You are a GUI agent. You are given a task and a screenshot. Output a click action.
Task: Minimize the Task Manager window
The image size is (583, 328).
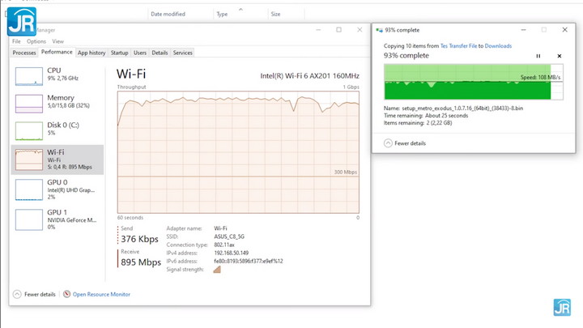pos(318,30)
